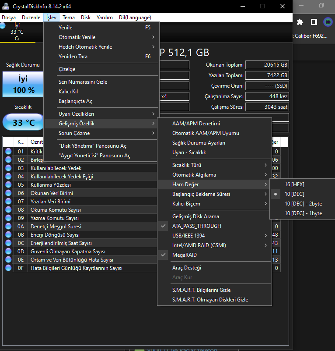Toggle Başlangıçta Aç option

[x=101, y=101]
